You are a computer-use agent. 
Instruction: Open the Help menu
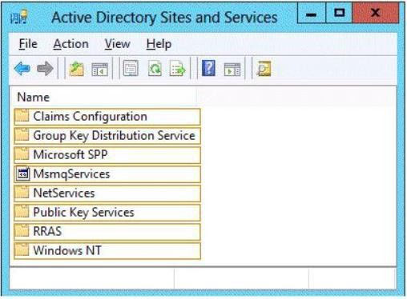159,45
